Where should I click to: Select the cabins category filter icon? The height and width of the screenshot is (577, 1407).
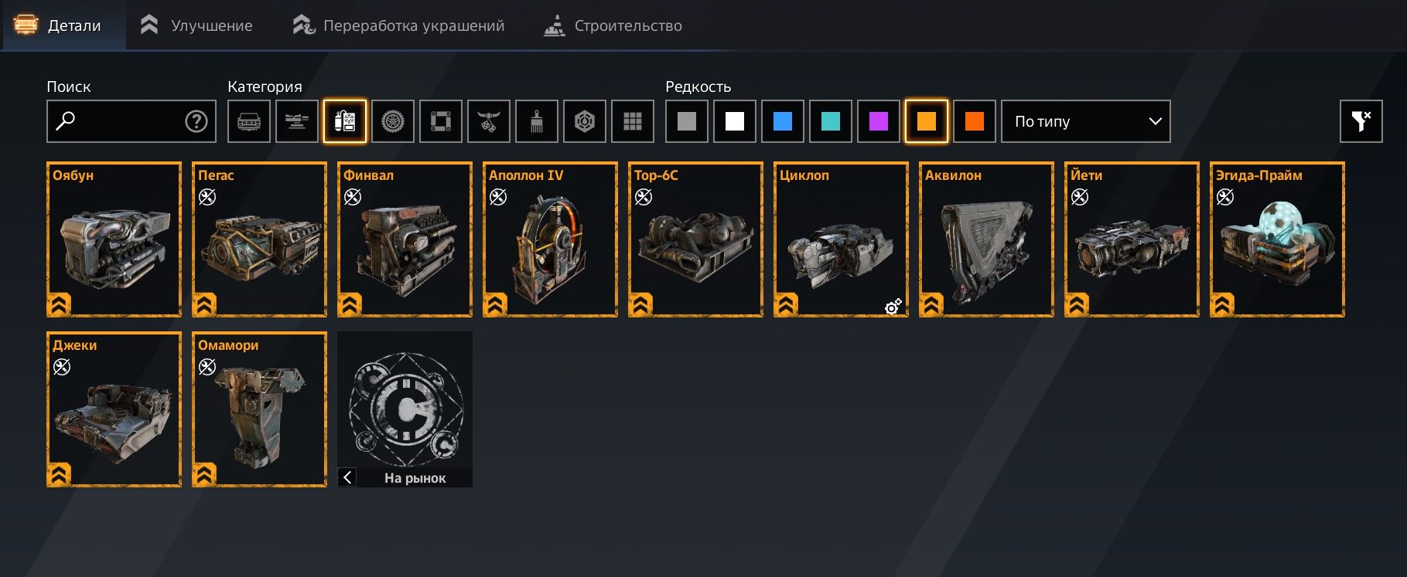pyautogui.click(x=249, y=121)
